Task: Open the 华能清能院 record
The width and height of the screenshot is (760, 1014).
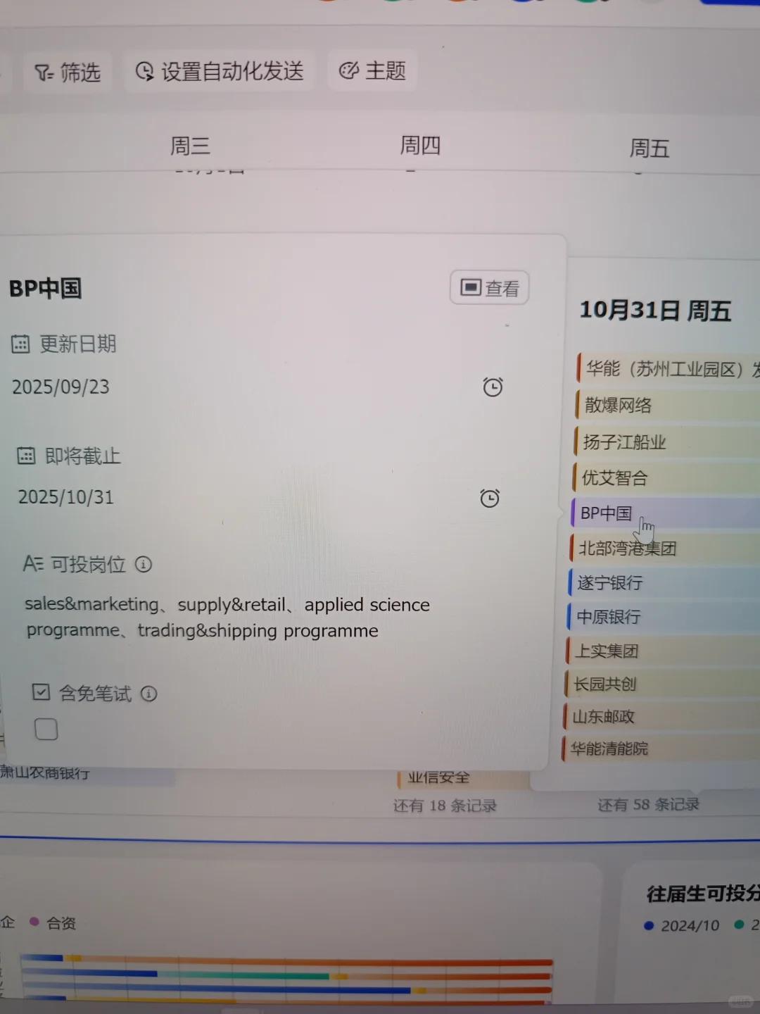Action: pyautogui.click(x=659, y=748)
